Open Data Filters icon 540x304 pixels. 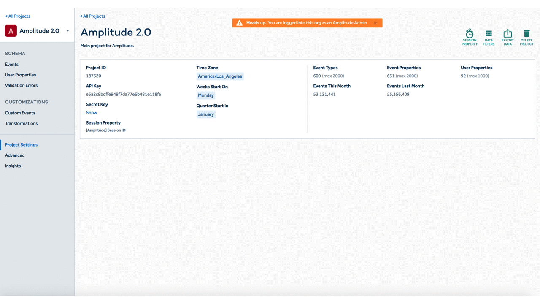[489, 34]
